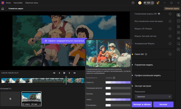181x109 pixels.
Task: Select the eraser tool in right sidebar
Action: [x=179, y=38]
